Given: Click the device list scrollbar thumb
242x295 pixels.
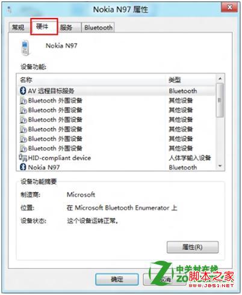Looking at the screenshot, I should 220,100.
